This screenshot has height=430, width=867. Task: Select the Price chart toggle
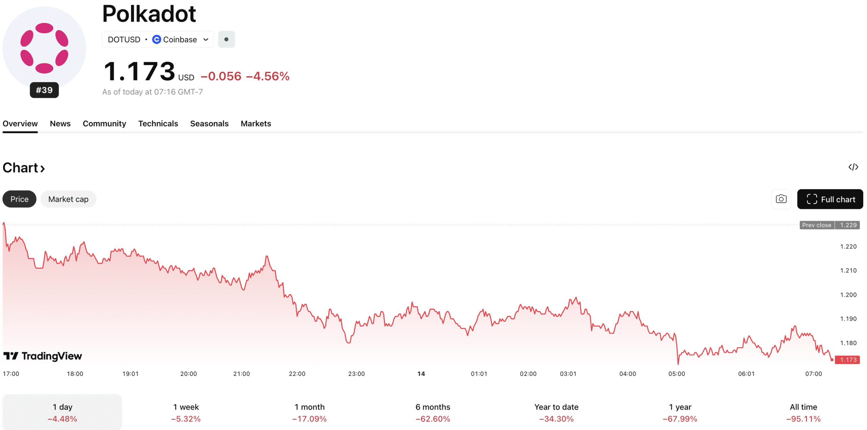tap(19, 199)
